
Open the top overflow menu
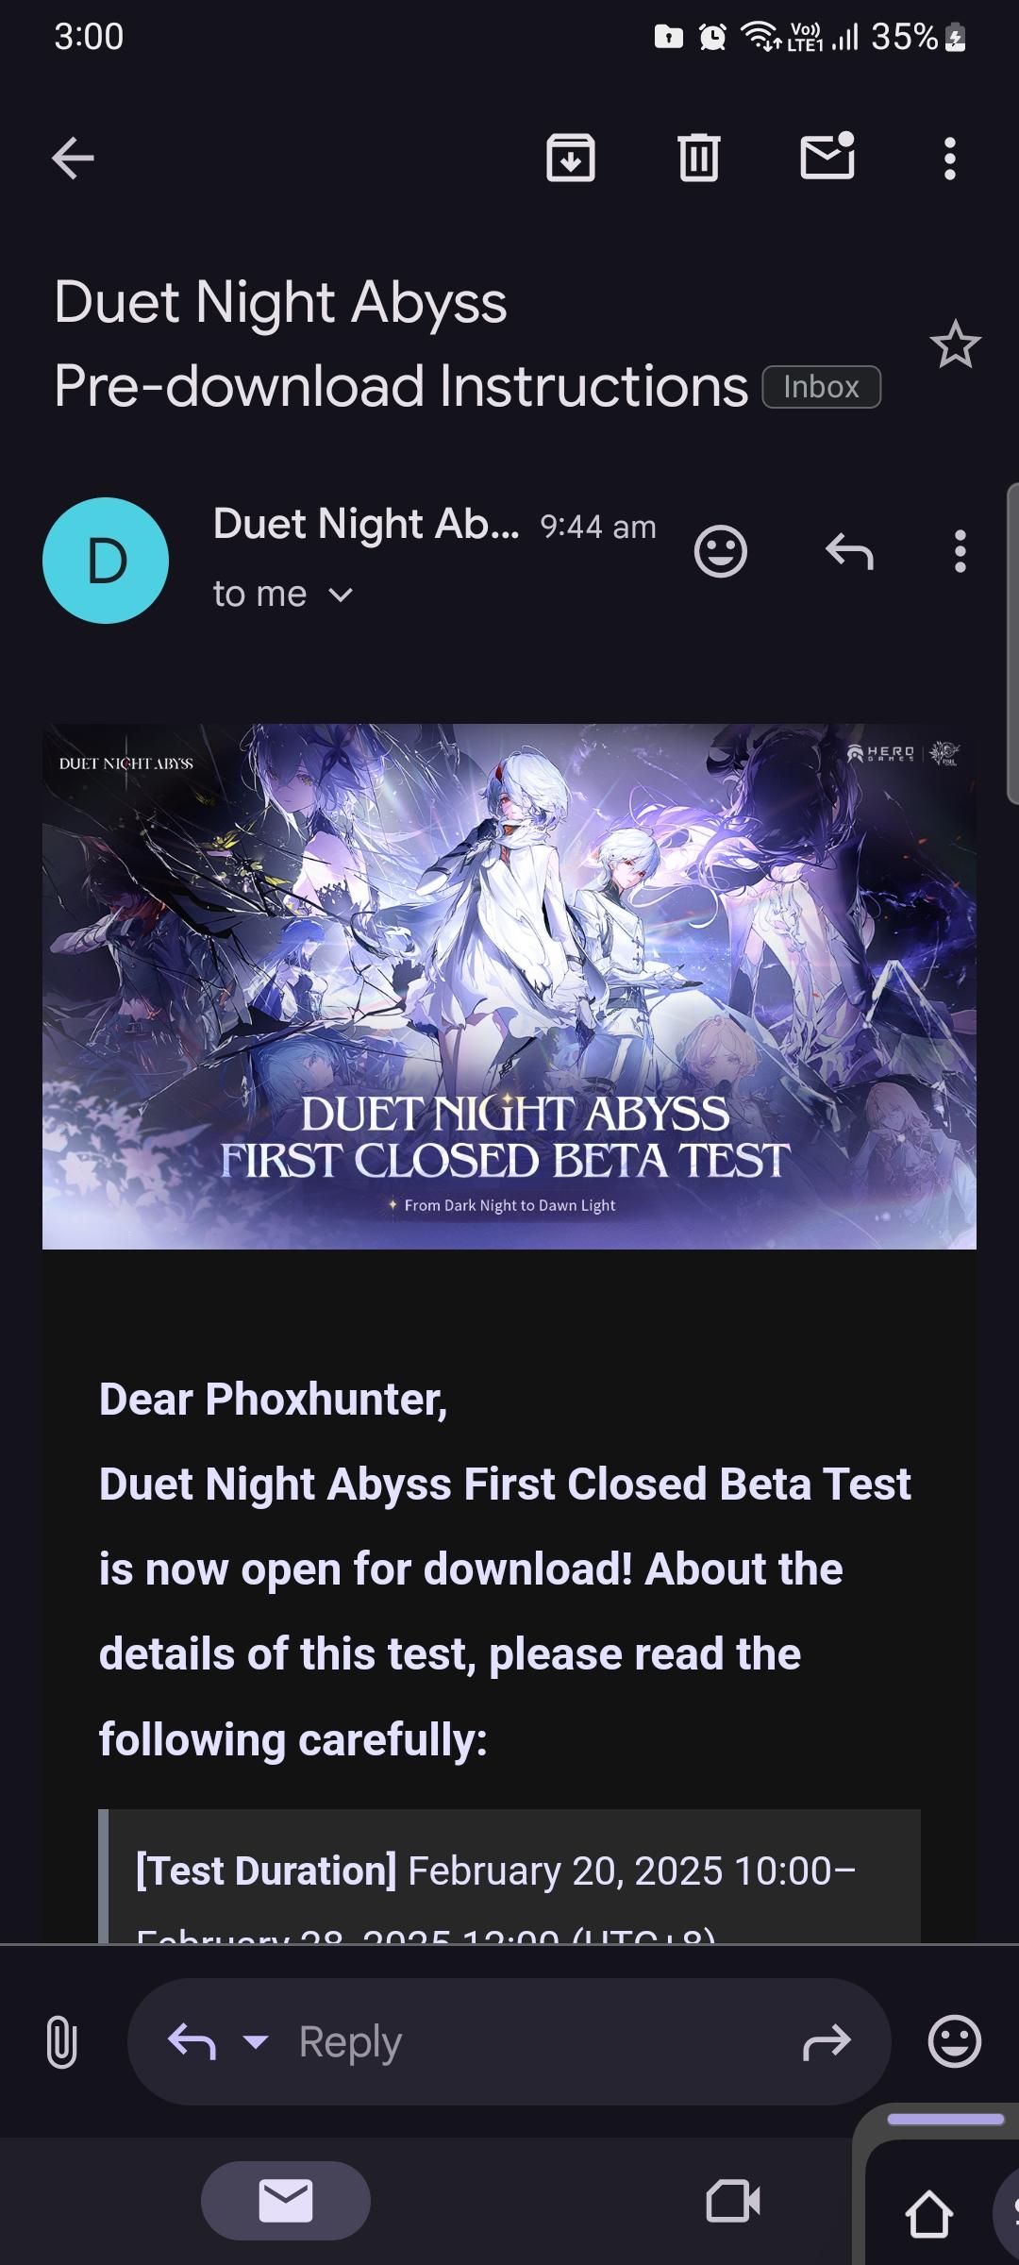tap(950, 159)
